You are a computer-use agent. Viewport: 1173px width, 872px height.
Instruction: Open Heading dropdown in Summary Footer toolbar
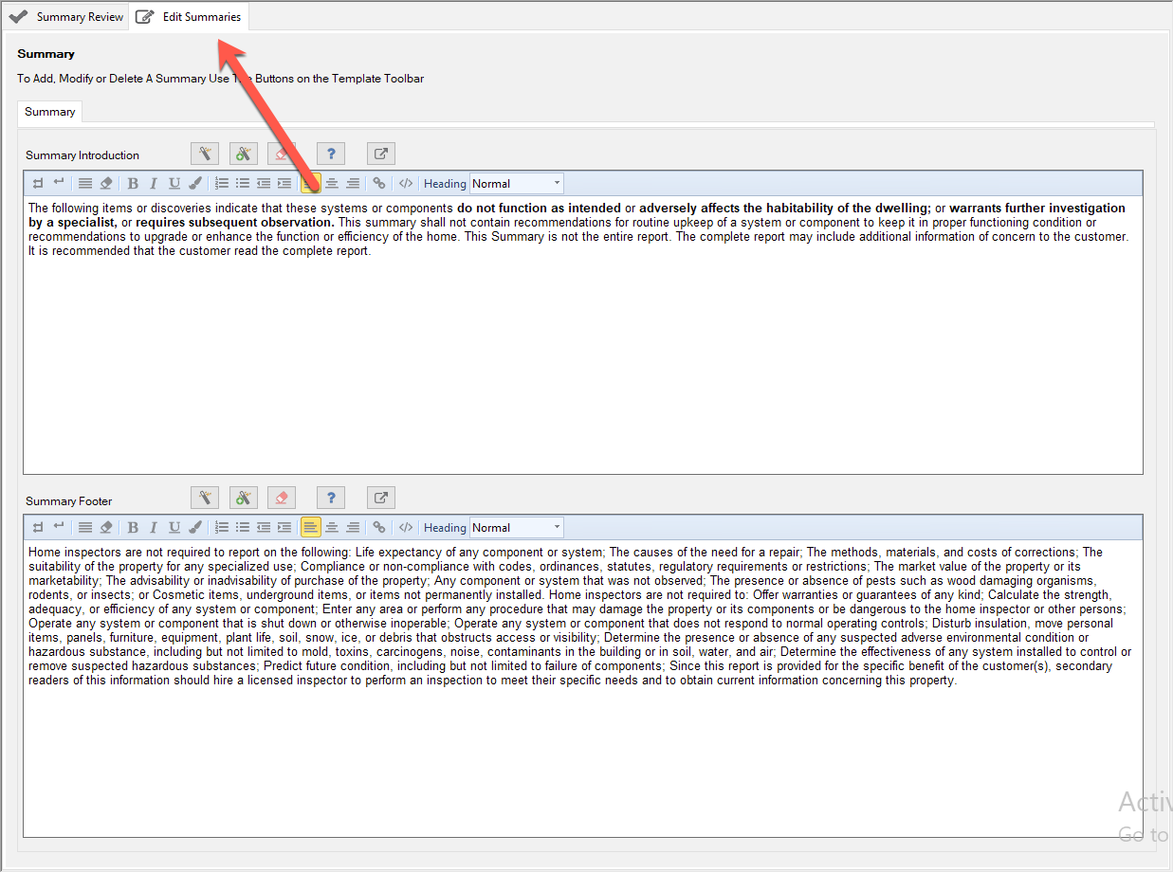point(517,528)
